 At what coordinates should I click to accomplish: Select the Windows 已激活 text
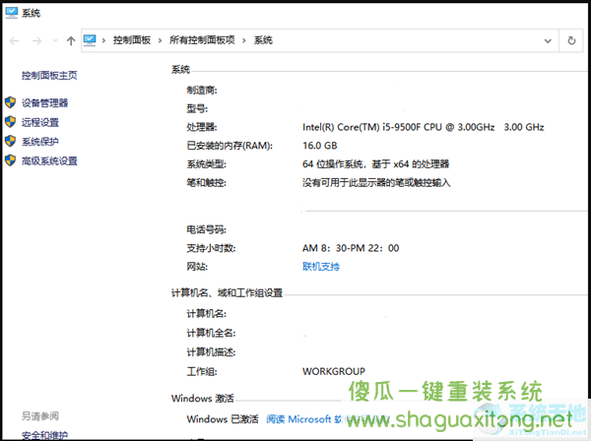223,419
